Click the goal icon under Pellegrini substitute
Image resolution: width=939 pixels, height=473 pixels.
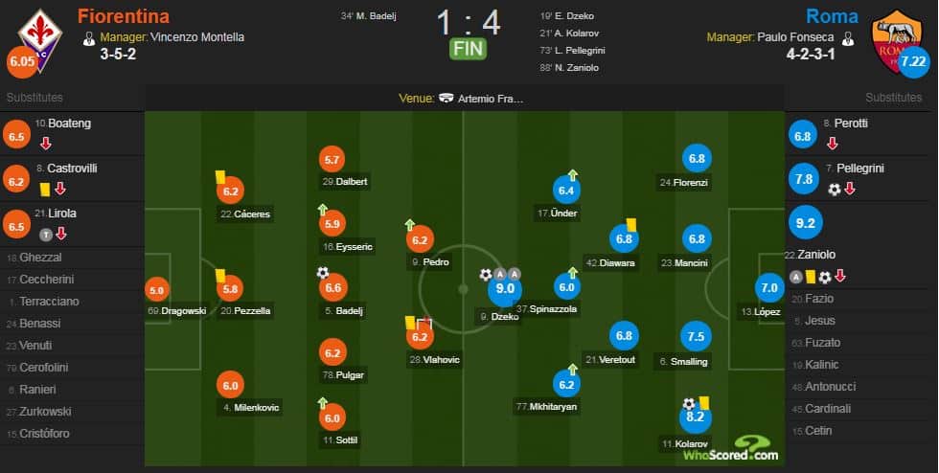tap(835, 190)
